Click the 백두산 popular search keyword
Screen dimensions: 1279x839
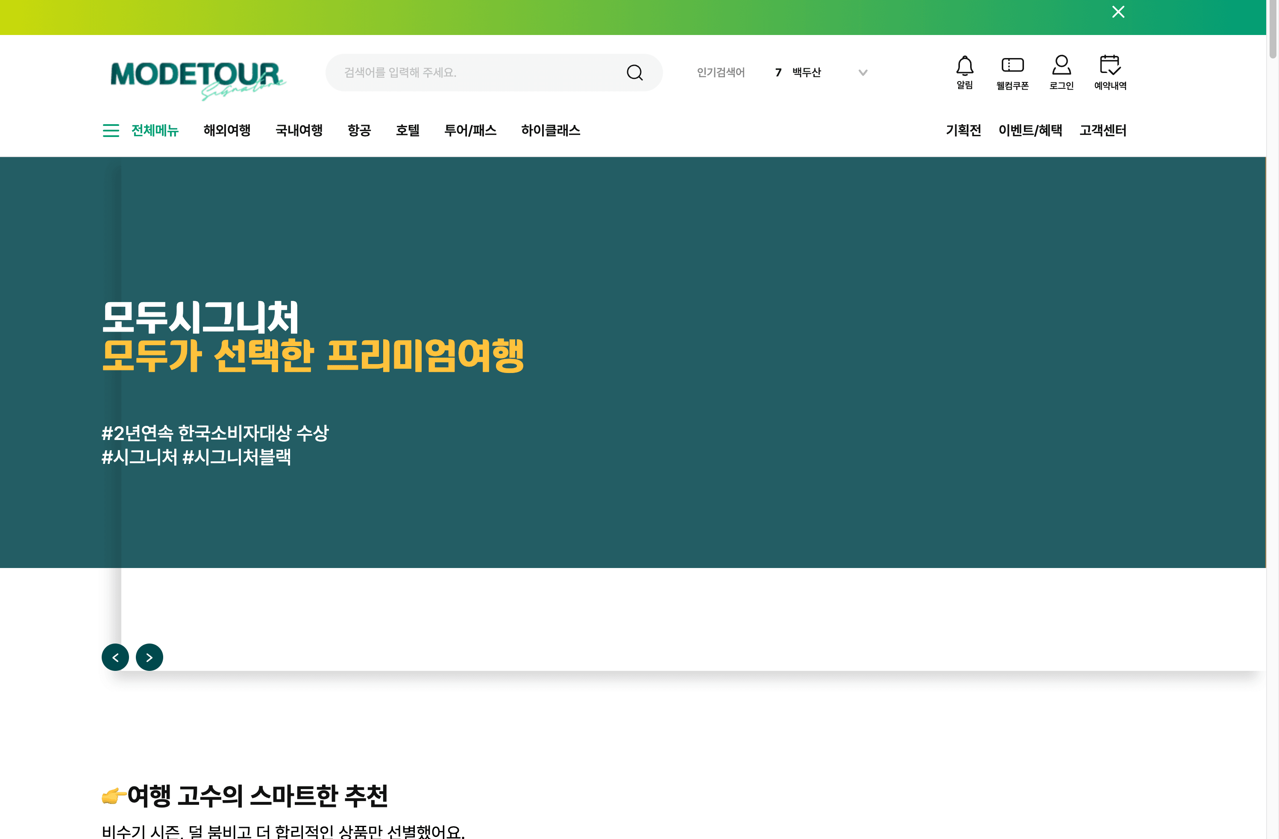[806, 73]
